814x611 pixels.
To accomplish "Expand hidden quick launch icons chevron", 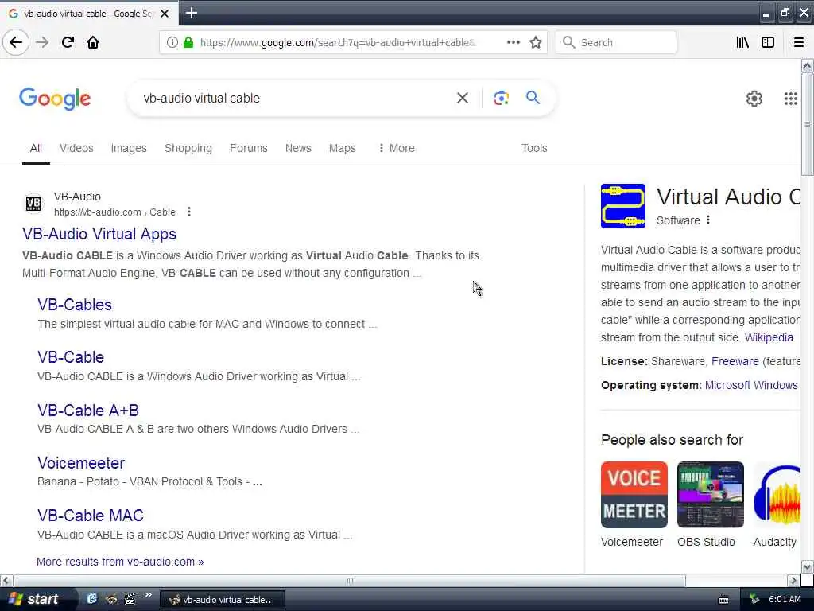I will tap(148, 595).
